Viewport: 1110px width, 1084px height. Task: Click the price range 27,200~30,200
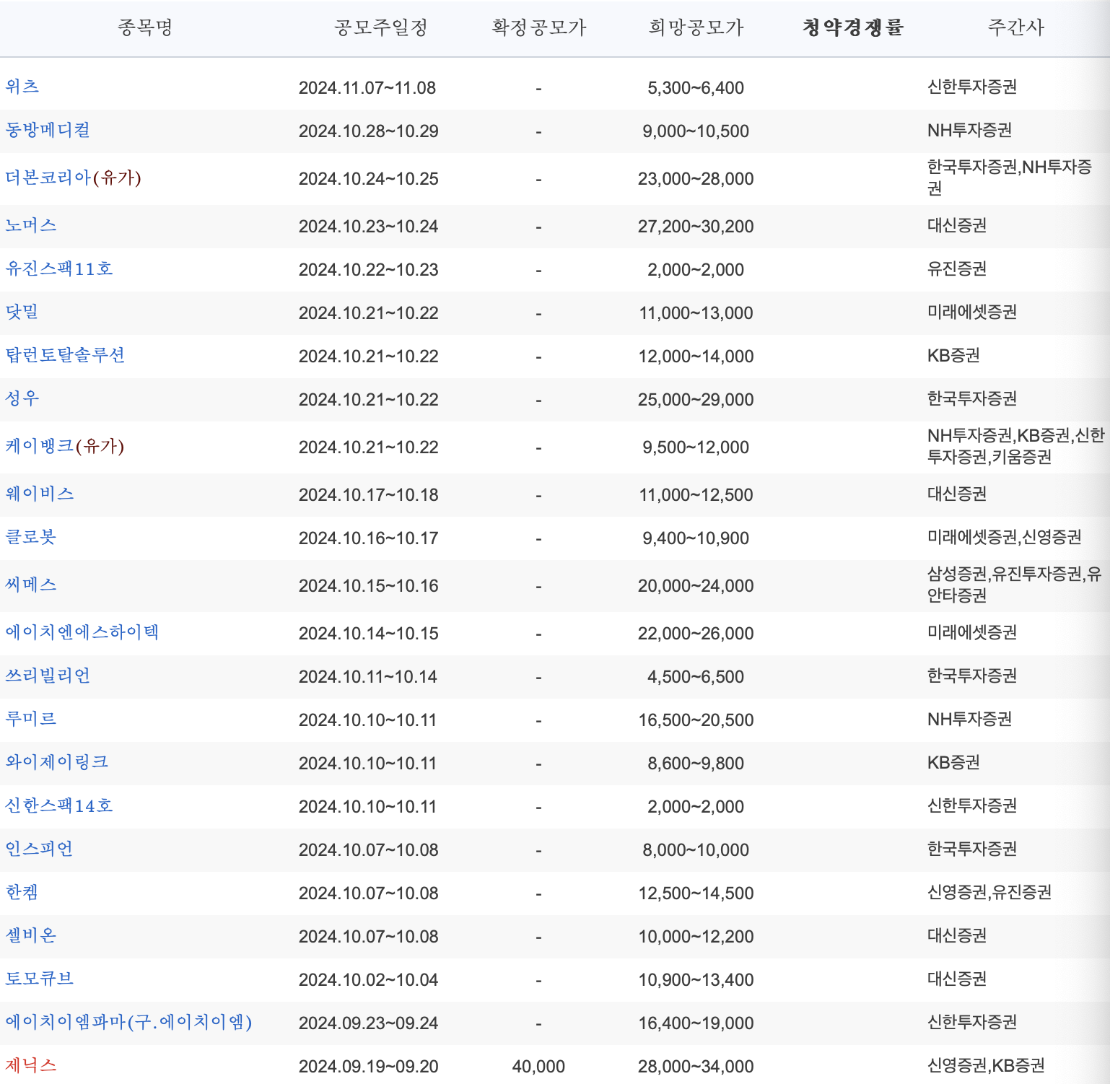point(696,227)
